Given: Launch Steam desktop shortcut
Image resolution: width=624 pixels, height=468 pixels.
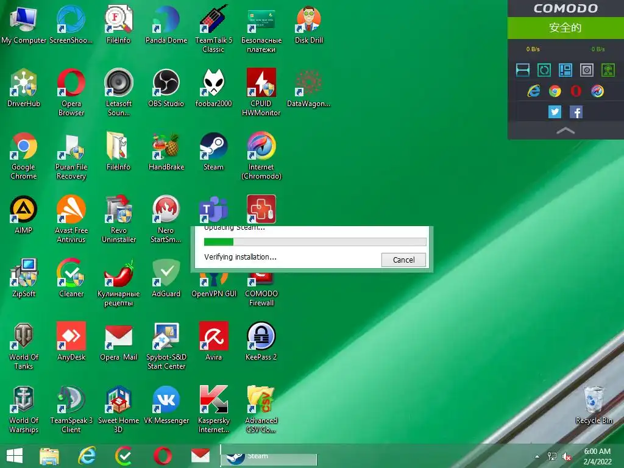Looking at the screenshot, I should [213, 151].
